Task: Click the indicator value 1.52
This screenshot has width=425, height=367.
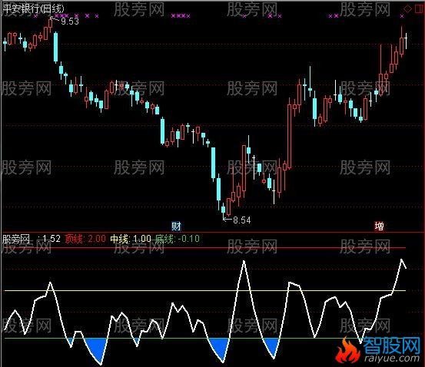Action: click(51, 239)
